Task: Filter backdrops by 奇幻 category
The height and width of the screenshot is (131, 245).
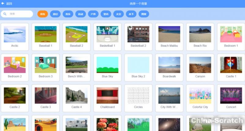Action: coord(55,14)
